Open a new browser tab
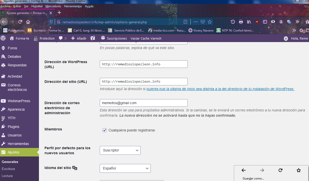Screen dimensions: 309x181 pos(59,13)
